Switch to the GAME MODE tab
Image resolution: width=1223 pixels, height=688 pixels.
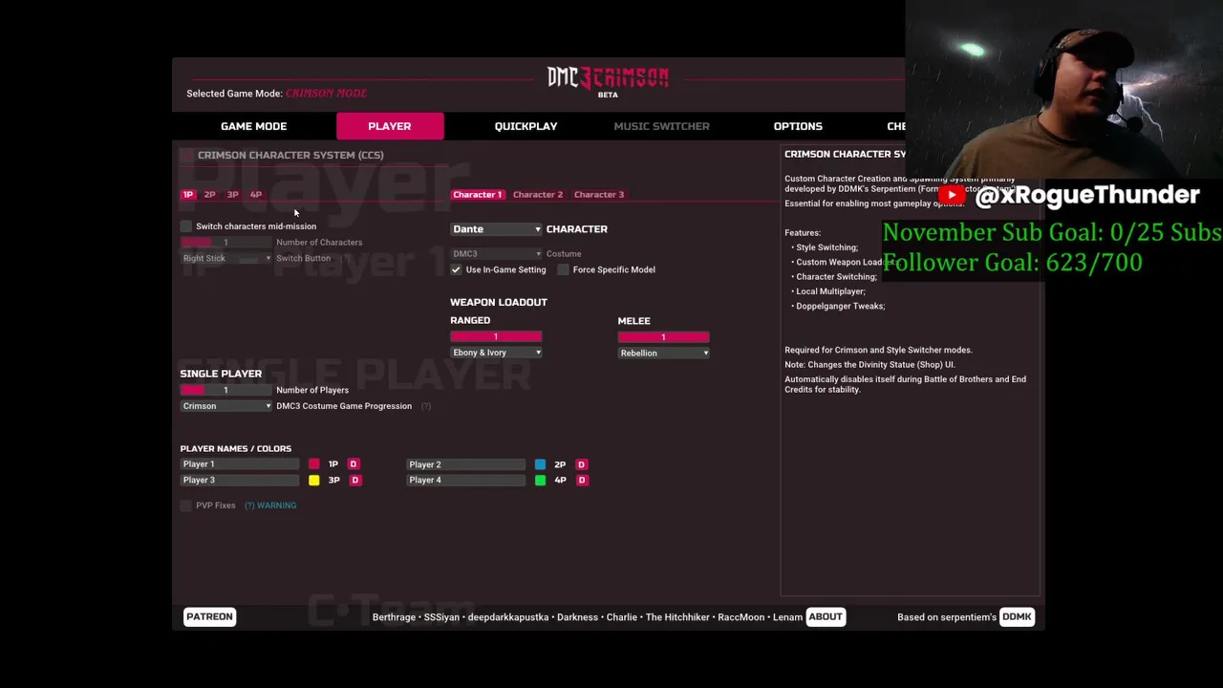tap(253, 126)
